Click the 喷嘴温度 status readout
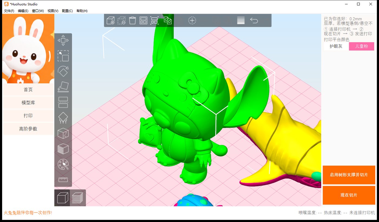Image resolution: width=379 pixels, height=222 pixels. 310,213
